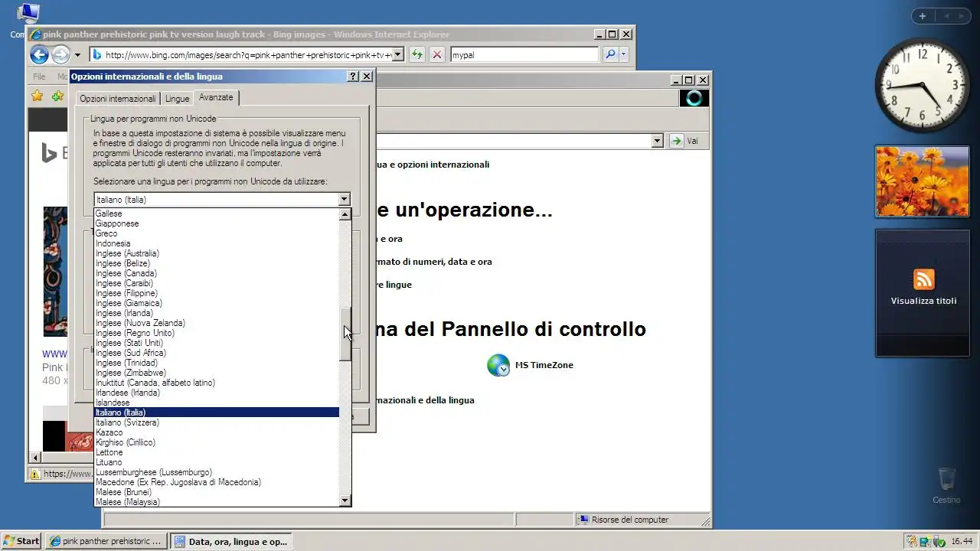Choose Islandese from the list
The image size is (980, 551).
pyautogui.click(x=217, y=403)
